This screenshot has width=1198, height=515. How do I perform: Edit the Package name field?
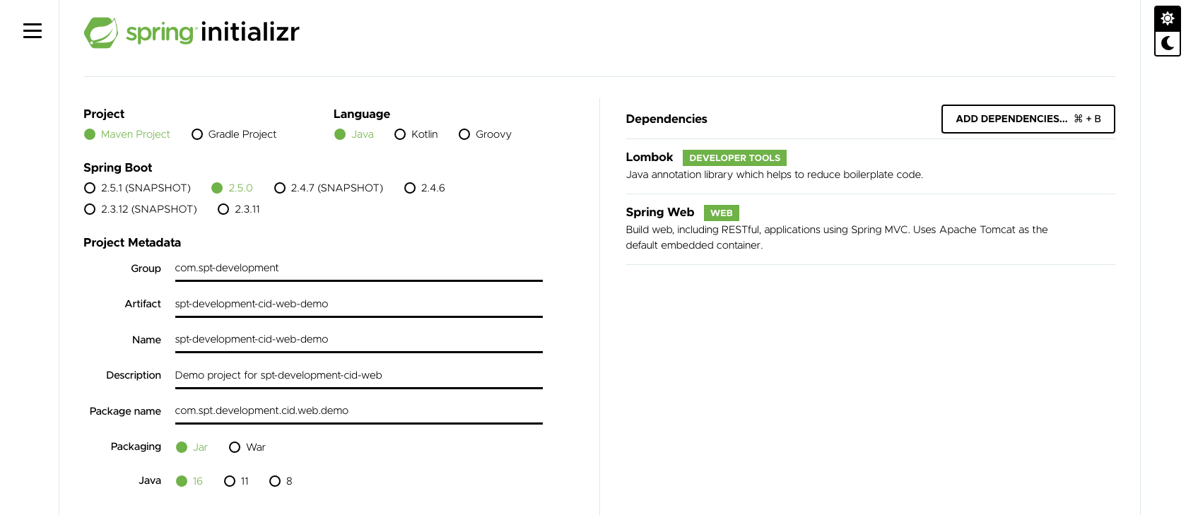(x=358, y=411)
